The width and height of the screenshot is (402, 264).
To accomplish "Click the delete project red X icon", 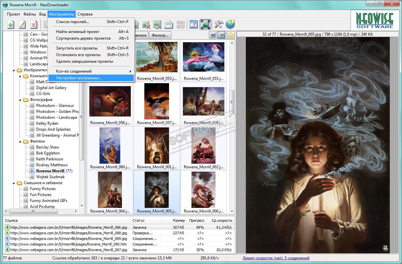I will click(34, 24).
